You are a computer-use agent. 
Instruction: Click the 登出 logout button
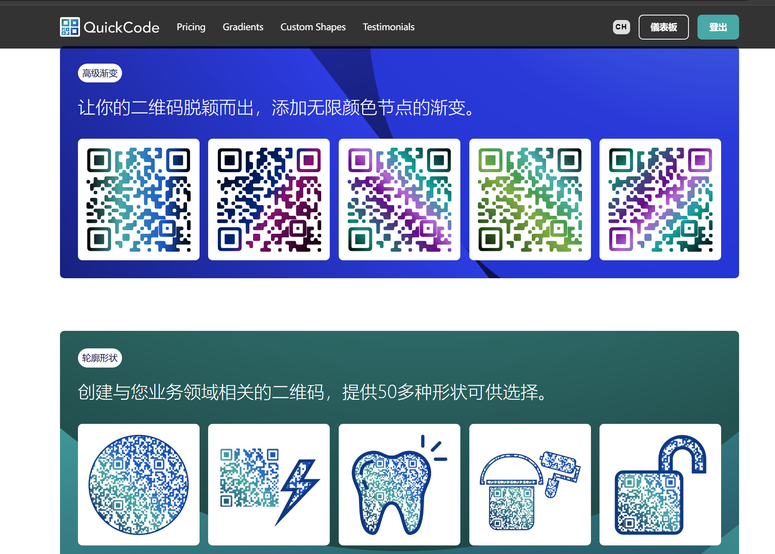point(718,27)
